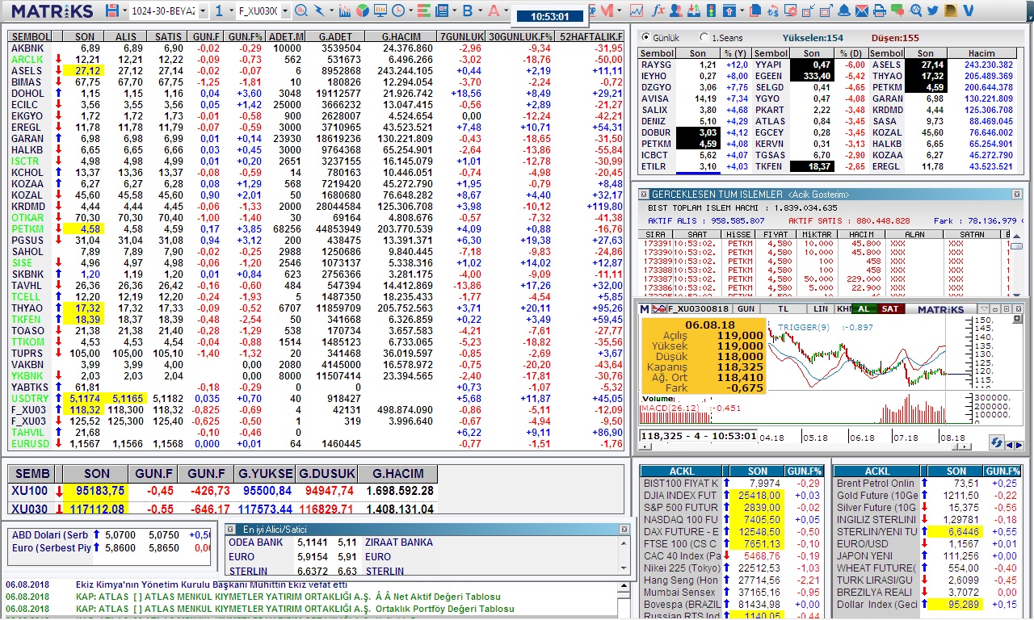The height and width of the screenshot is (620, 1034).
Task: Click the chart scroll right blue arrow
Action: tap(1019, 445)
